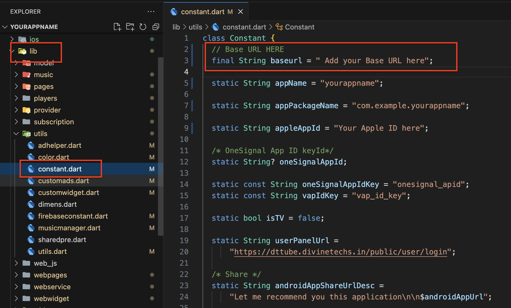Open Explorer more actions ellipsis menu

pyautogui.click(x=151, y=12)
